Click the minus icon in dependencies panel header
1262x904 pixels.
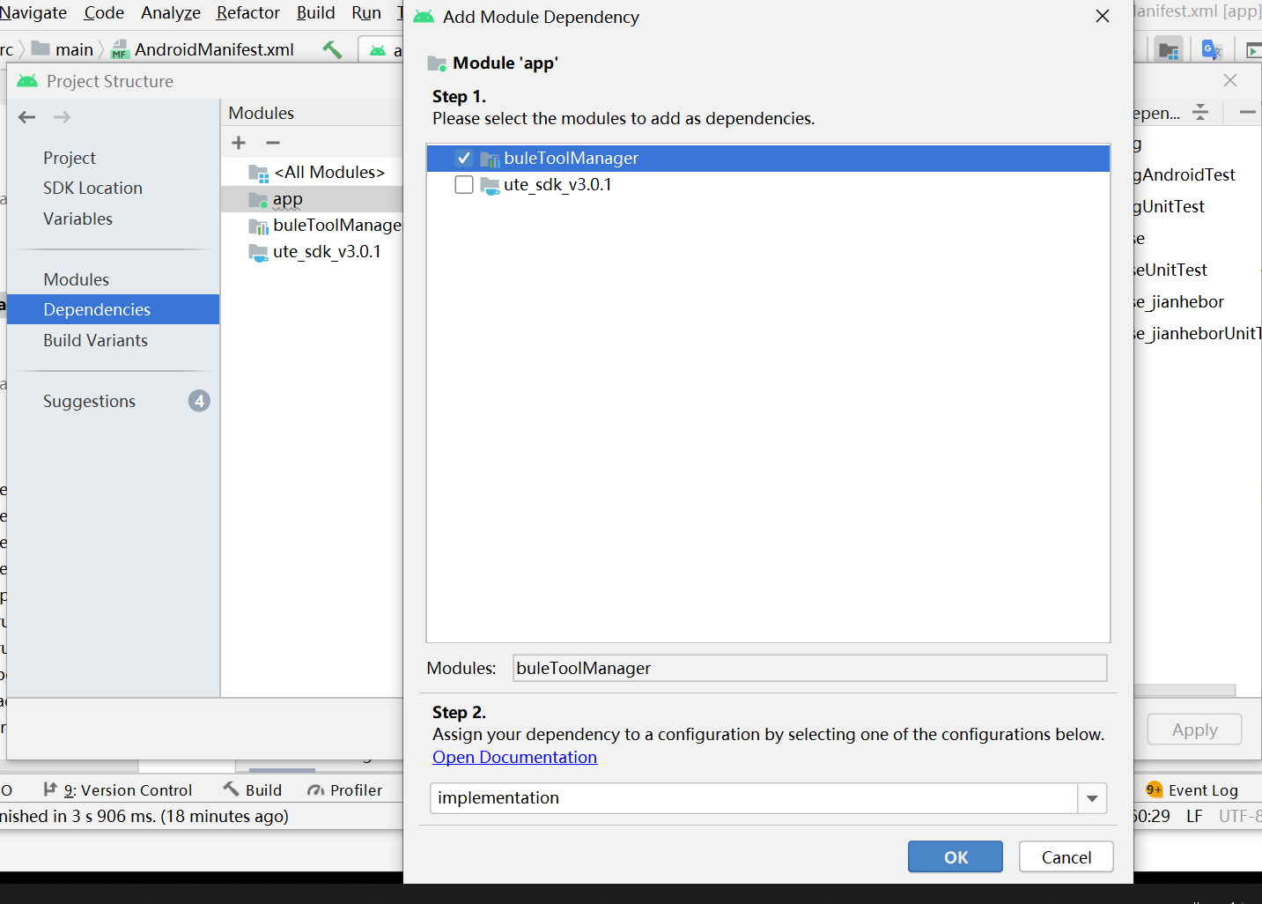[x=1247, y=112]
